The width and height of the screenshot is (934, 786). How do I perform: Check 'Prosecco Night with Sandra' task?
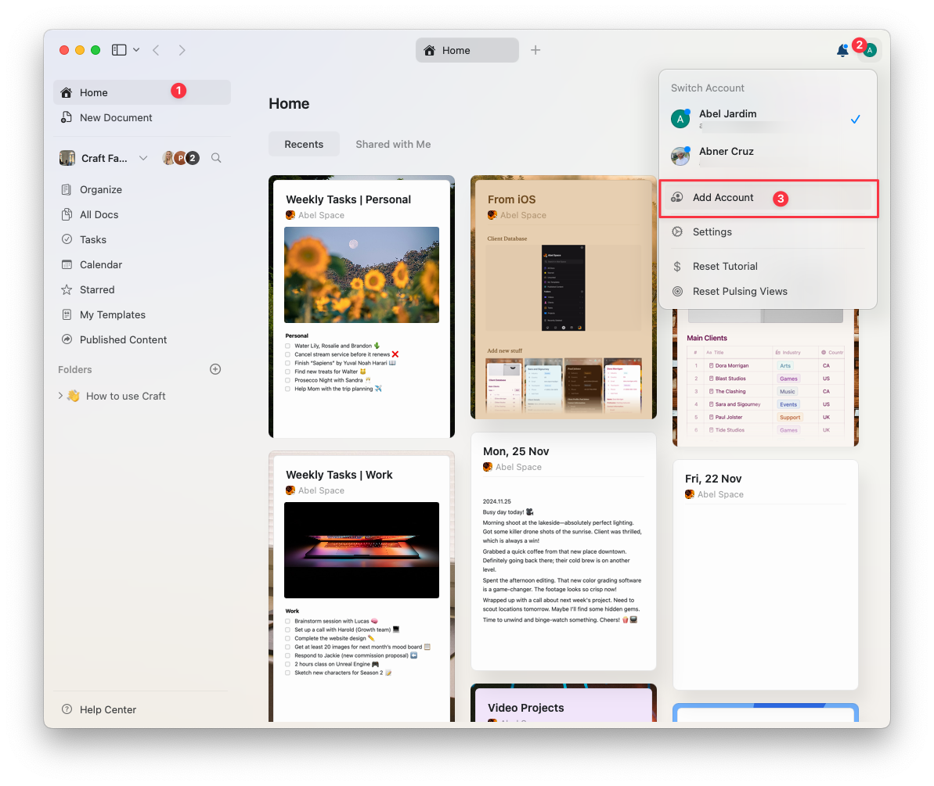(287, 380)
